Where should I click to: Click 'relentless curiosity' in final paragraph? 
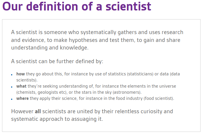click(138, 111)
